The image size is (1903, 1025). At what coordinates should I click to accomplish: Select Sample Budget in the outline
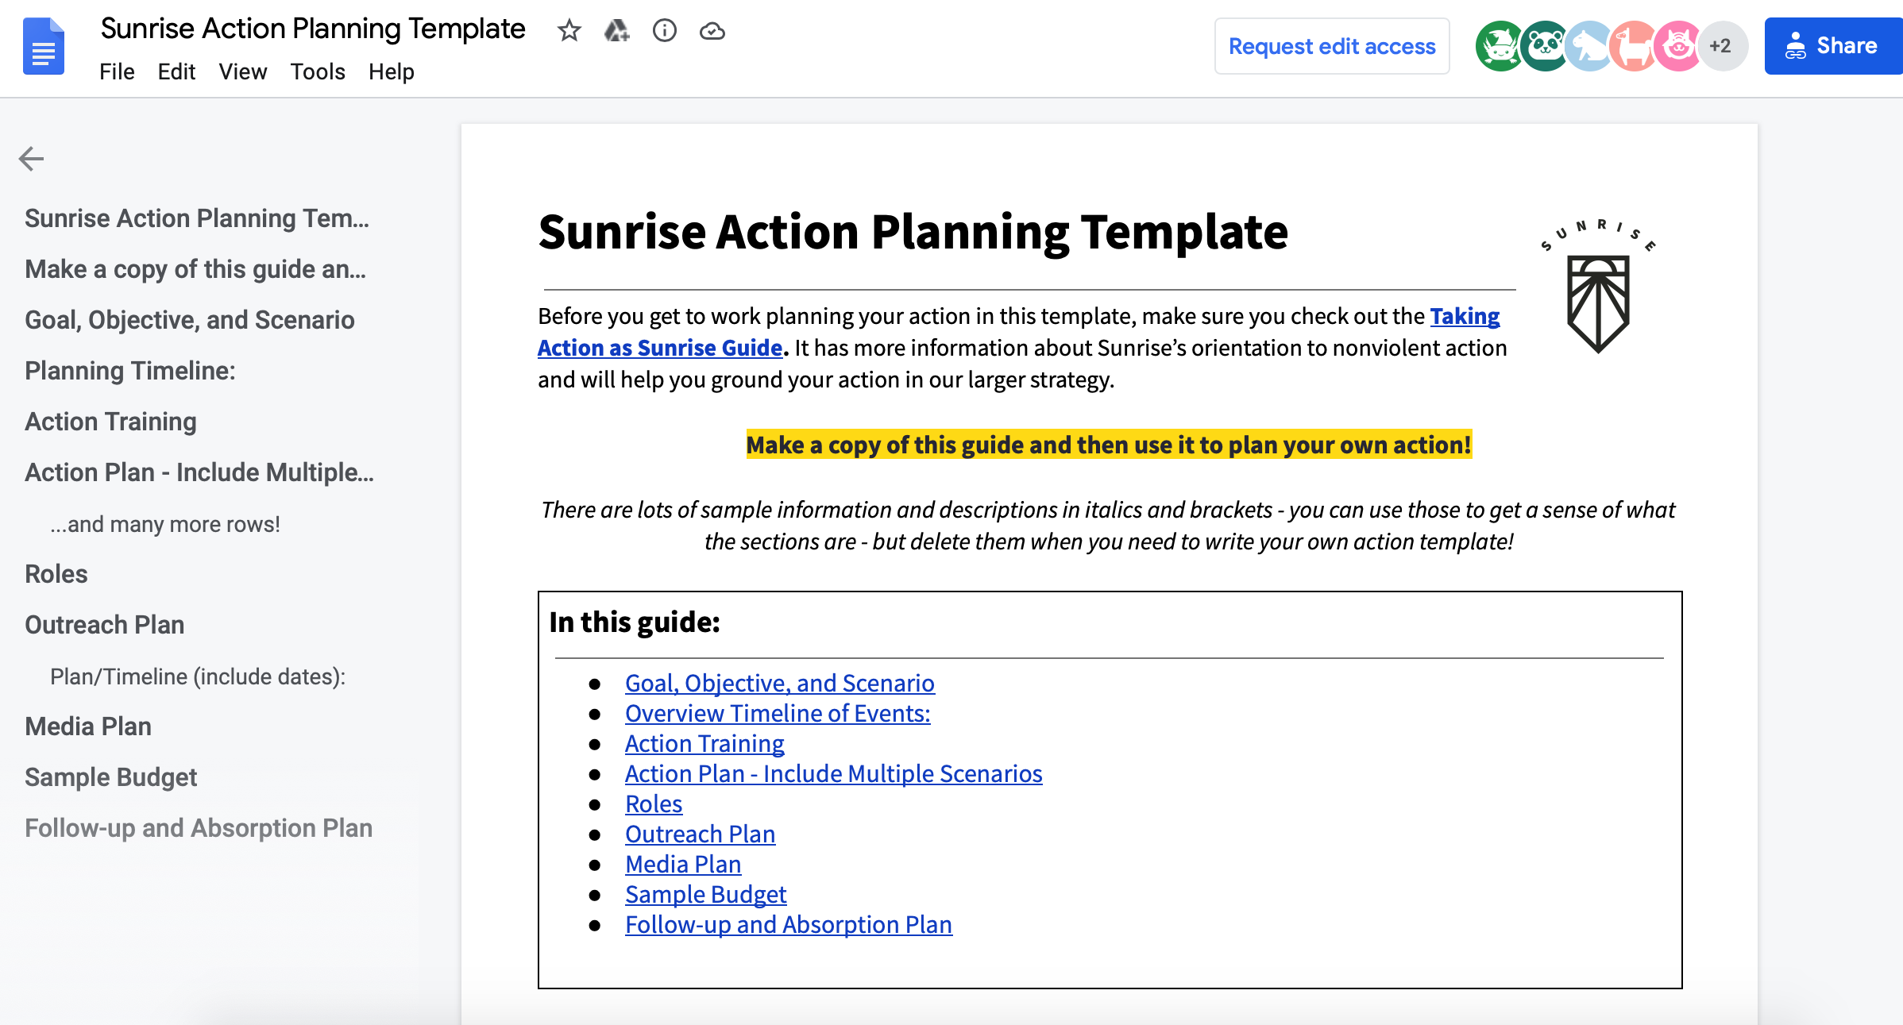tap(111, 777)
